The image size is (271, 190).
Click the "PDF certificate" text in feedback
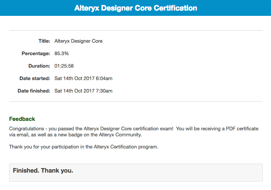pos(242,129)
